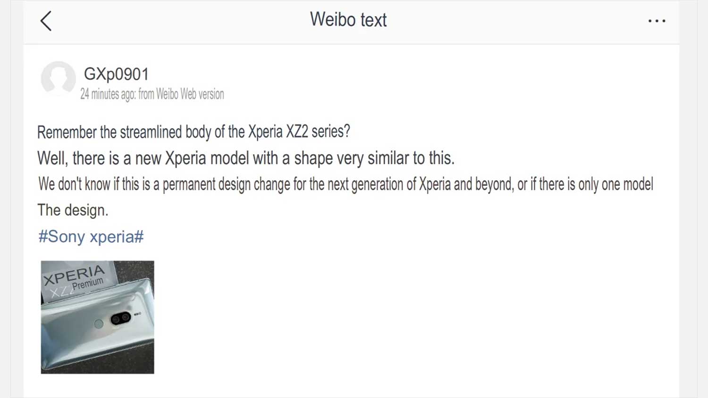Enlarge the Xperia XZ2 Premium photo thumbnail
The height and width of the screenshot is (398, 708).
(x=97, y=317)
